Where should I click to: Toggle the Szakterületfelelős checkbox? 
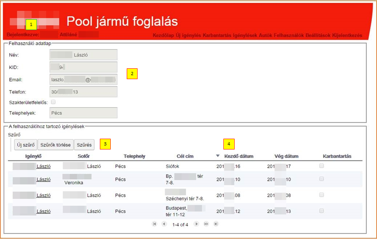[53, 102]
